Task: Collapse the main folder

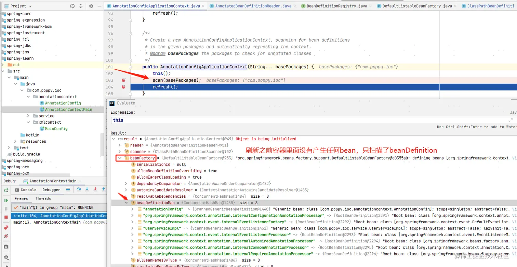Action: [10, 78]
